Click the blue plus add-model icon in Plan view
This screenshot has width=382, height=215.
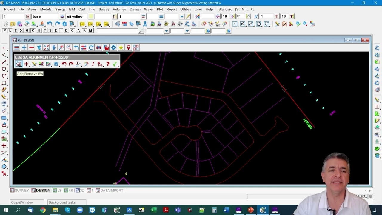[24, 48]
